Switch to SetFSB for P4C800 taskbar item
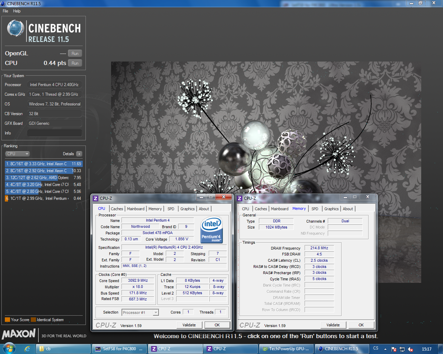Image resolution: width=443 pixels, height=354 pixels. point(119,349)
